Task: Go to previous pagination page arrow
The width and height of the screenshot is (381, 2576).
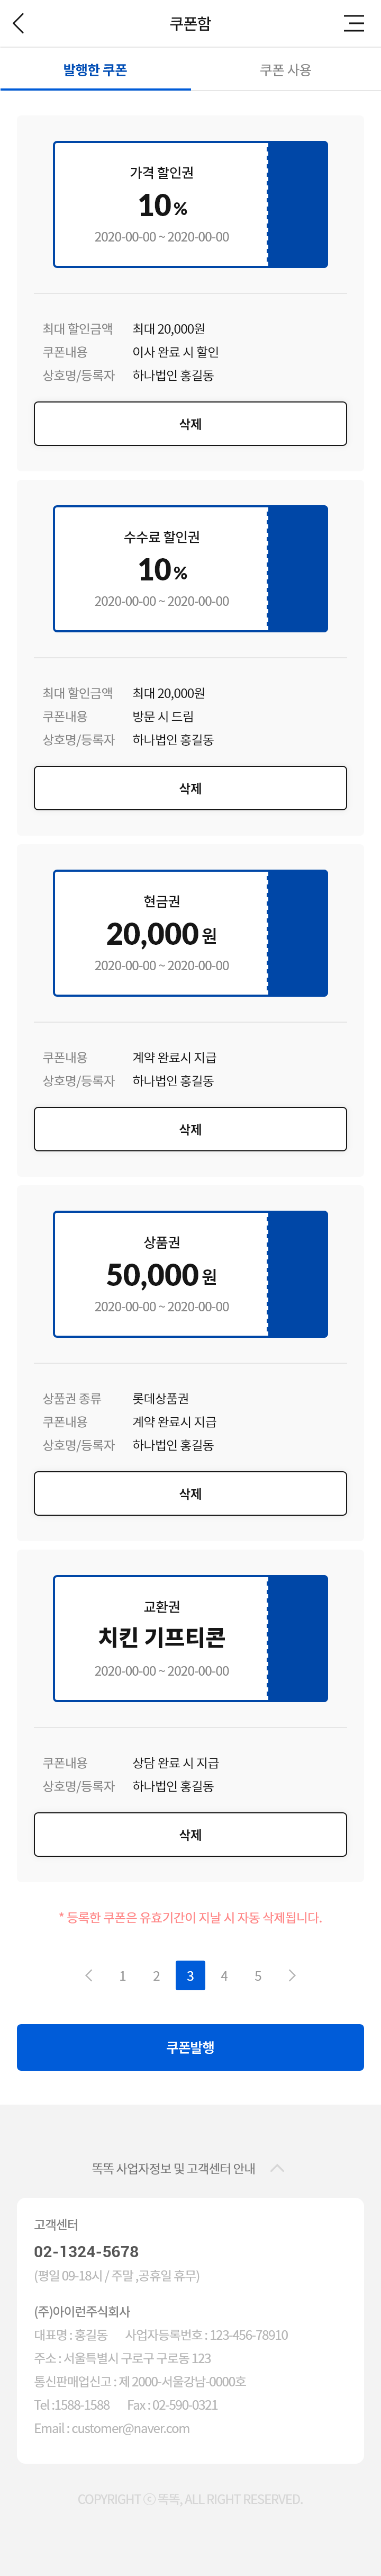Action: pos(89,1975)
